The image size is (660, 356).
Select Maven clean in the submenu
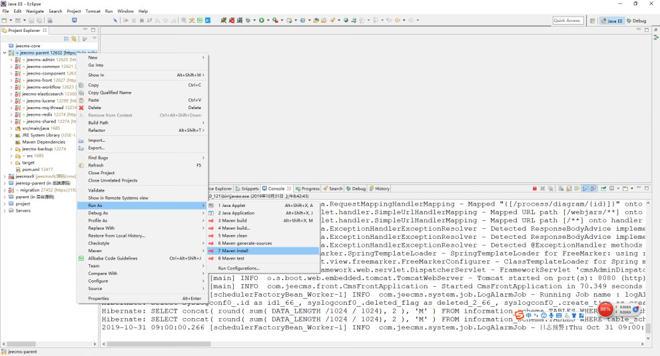(232, 236)
